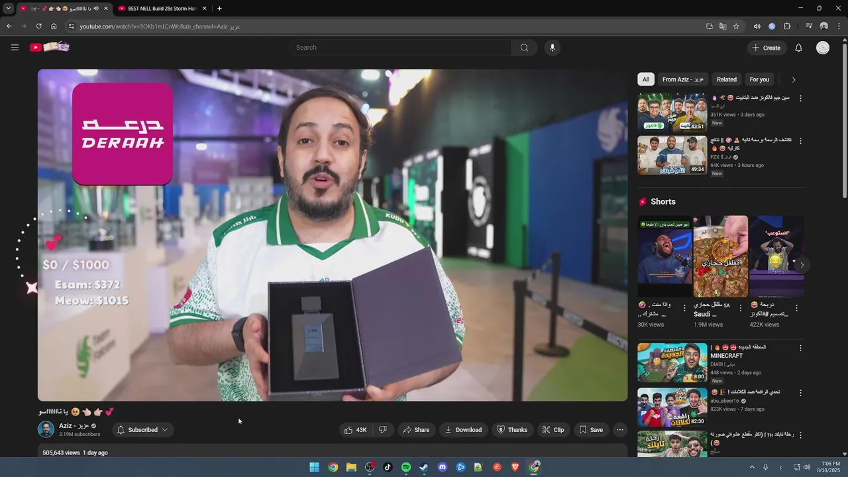Open options for MINECRAFT video

800,348
